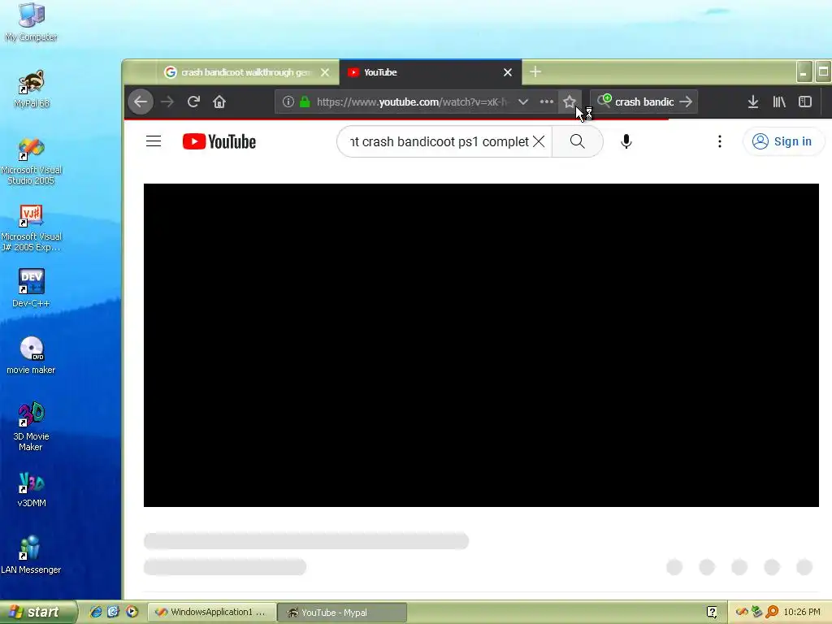Image resolution: width=832 pixels, height=624 pixels.
Task: Reload the current YouTube page
Action: 193,102
